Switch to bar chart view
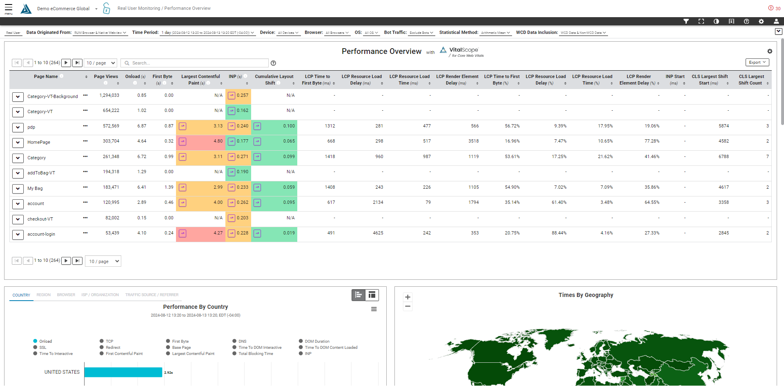Screen dimensions: 784x386 point(359,295)
